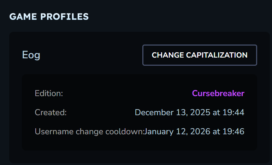Click the GAME PROFILES section heading
The image size is (272, 165).
point(49,16)
